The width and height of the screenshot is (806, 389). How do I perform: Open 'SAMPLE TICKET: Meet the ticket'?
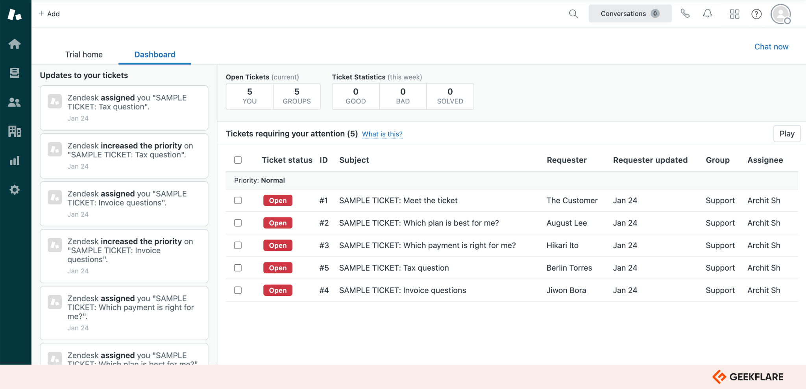point(398,201)
